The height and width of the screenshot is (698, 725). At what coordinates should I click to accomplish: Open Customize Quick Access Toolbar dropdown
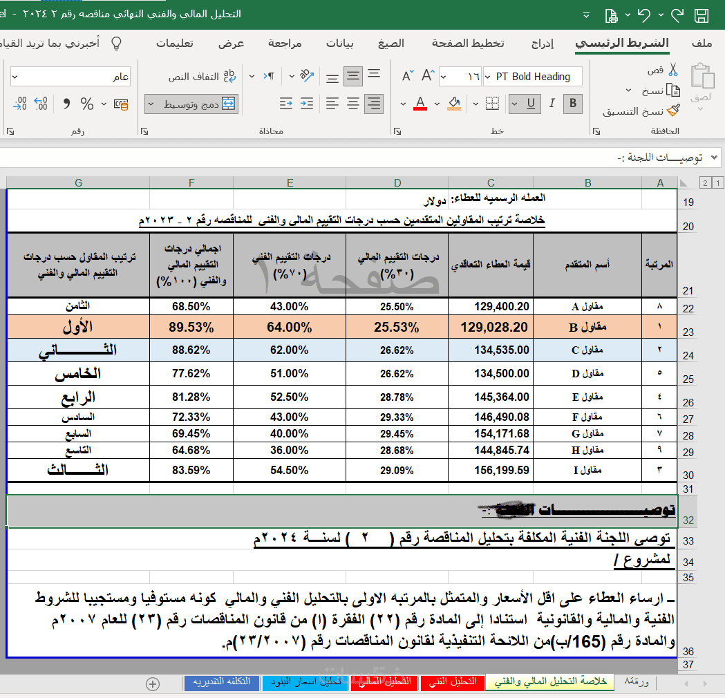(x=586, y=15)
